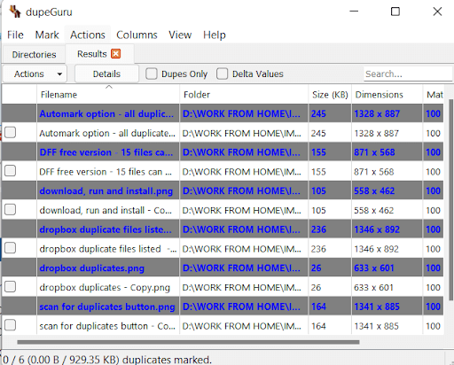Select the Results tab
This screenshot has width=454, height=365.
(x=91, y=54)
